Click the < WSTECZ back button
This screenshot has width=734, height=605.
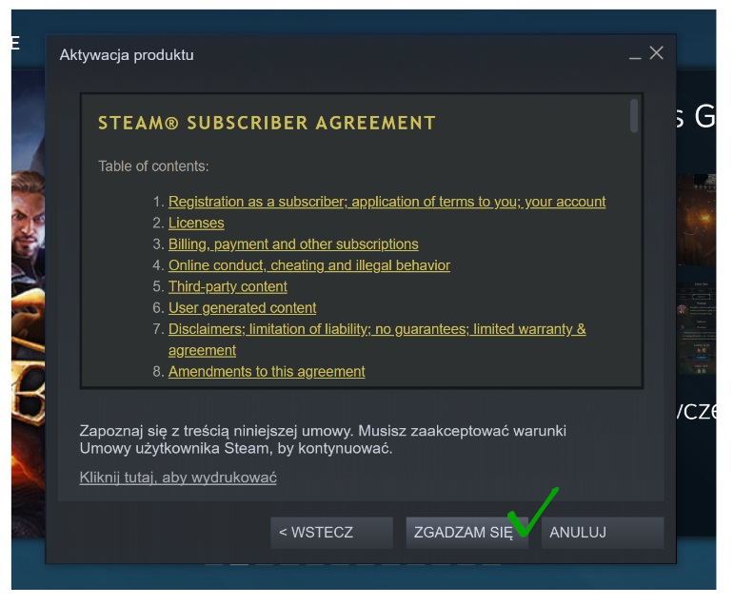click(331, 533)
